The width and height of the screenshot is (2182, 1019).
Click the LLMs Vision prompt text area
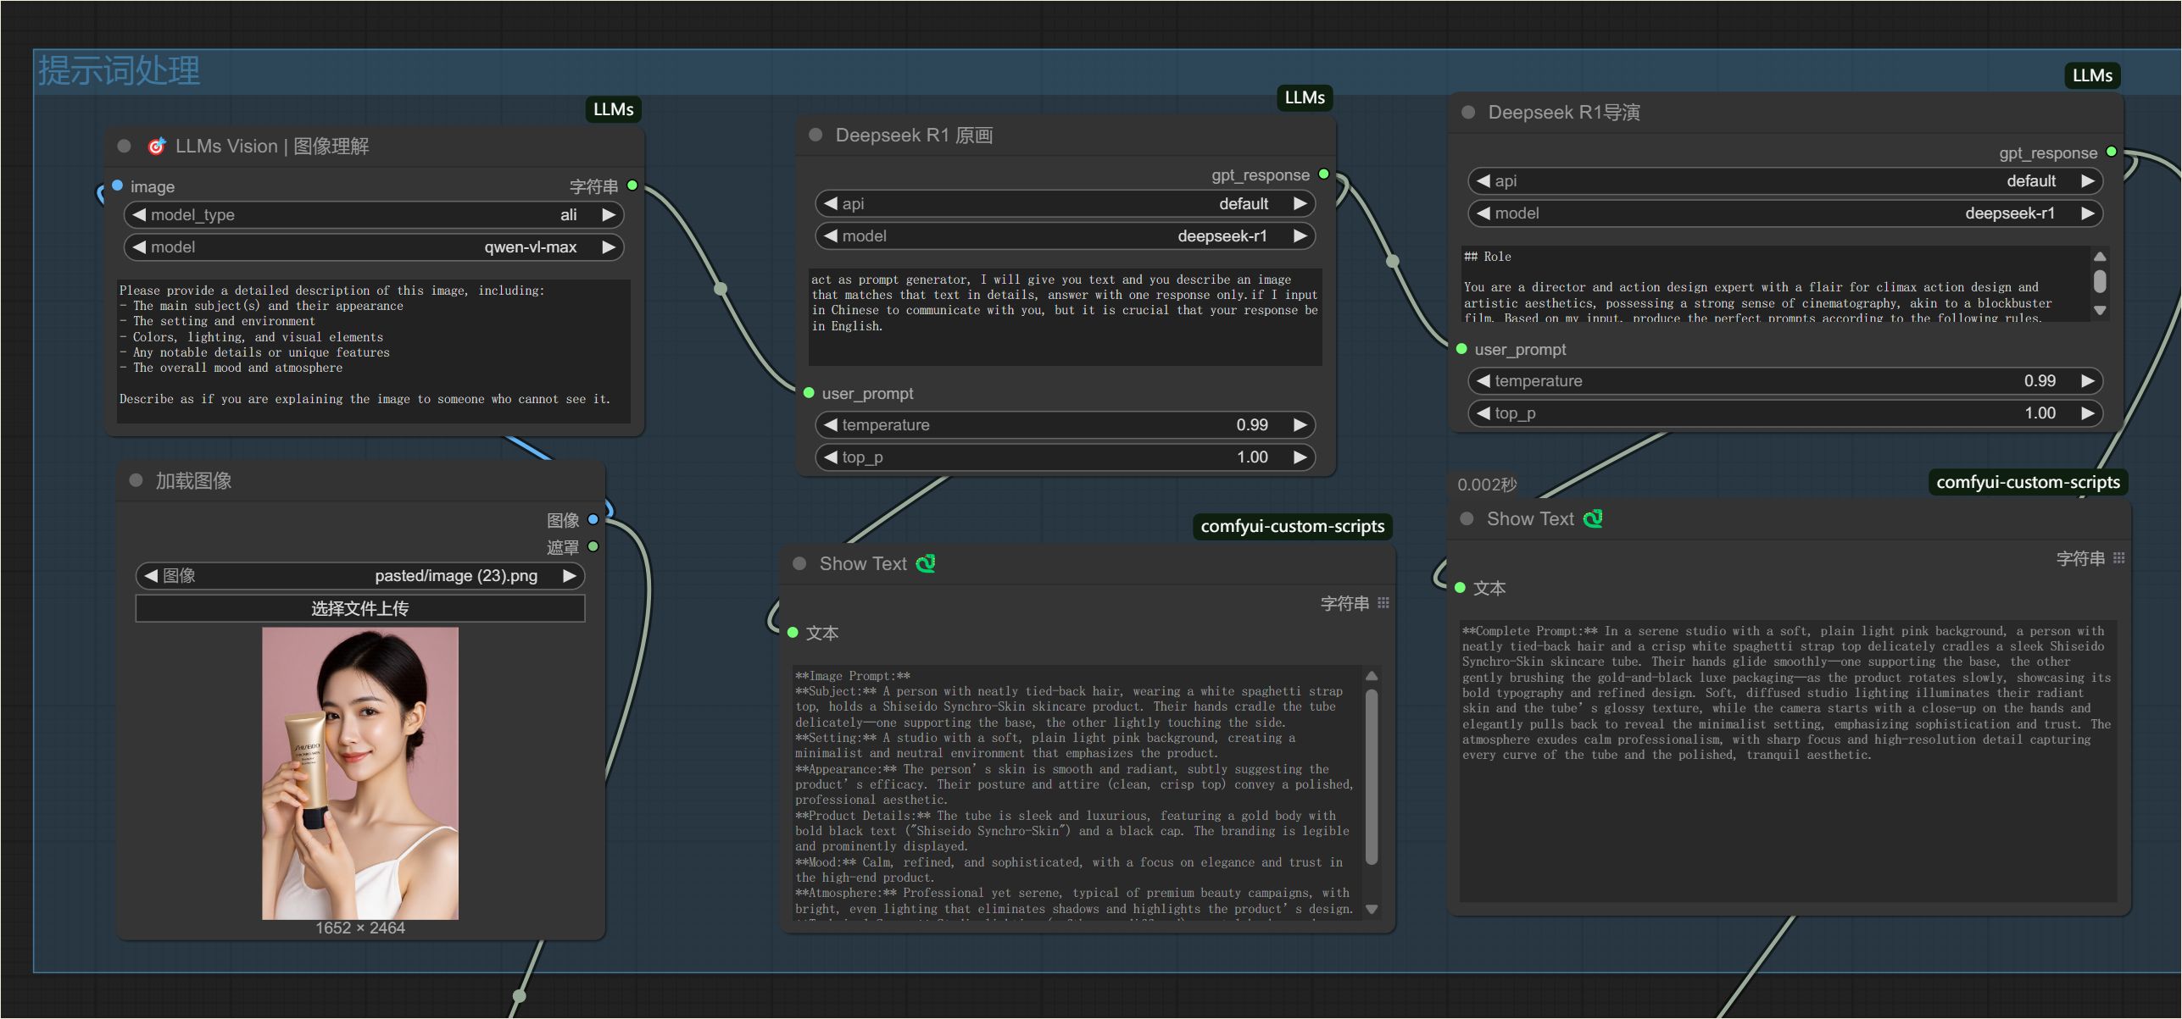pos(374,351)
